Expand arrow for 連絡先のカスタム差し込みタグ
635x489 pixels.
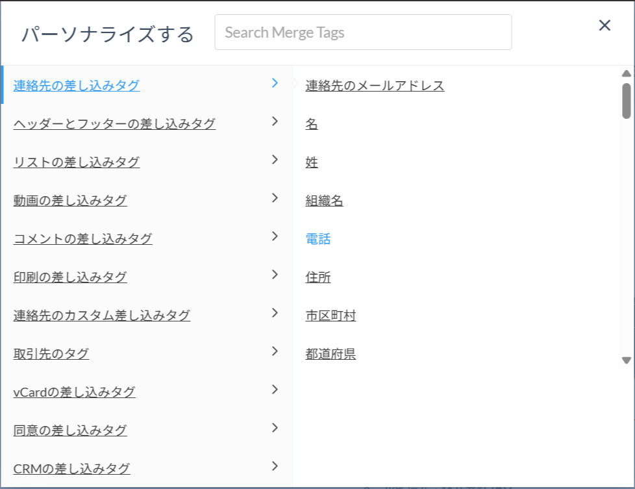pos(275,313)
